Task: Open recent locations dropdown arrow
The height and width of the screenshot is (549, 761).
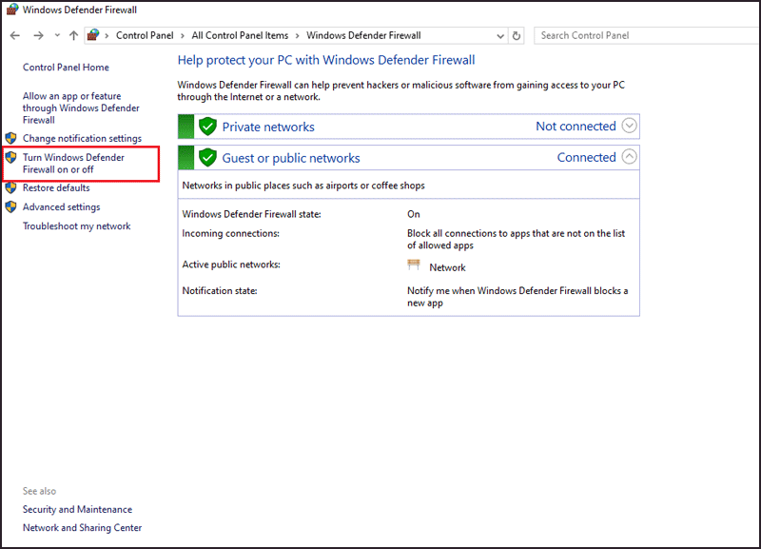Action: point(57,35)
